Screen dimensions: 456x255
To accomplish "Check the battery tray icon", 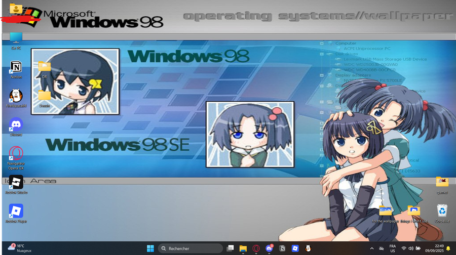I will pos(418,248).
